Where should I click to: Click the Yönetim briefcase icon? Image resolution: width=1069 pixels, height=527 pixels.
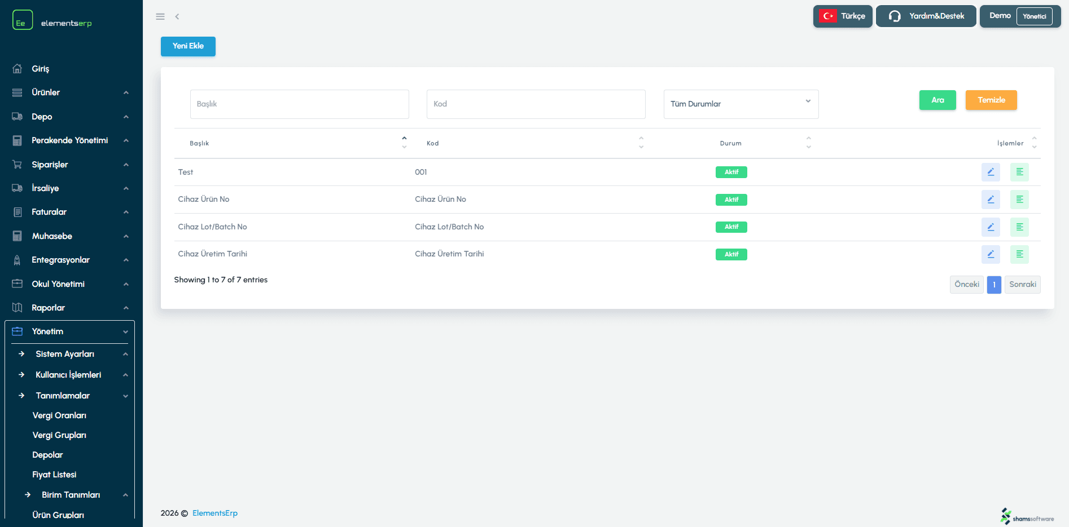17,331
